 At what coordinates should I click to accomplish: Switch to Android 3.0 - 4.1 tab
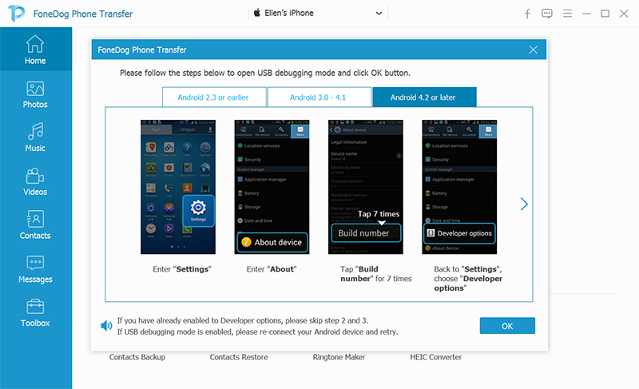[319, 97]
